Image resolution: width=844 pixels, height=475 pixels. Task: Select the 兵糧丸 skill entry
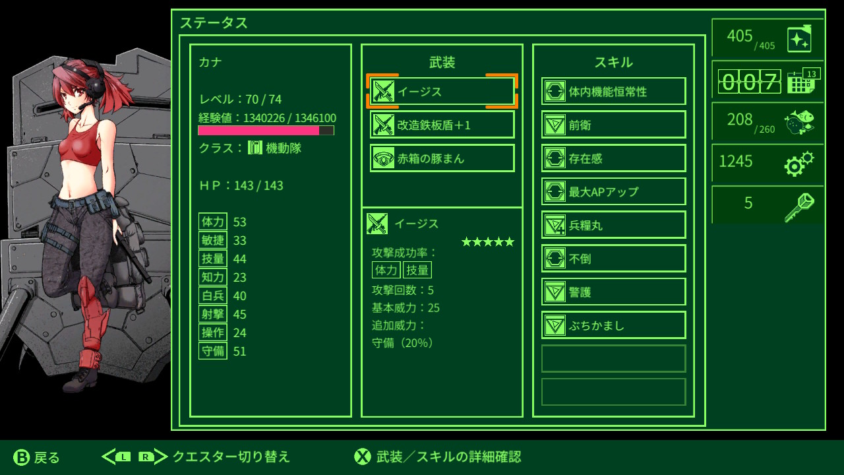click(614, 225)
